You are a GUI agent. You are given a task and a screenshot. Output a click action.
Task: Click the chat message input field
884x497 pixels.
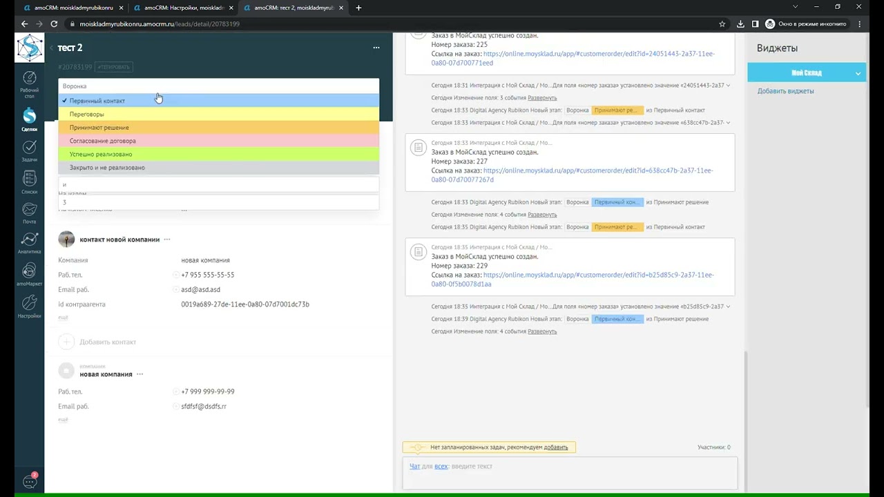click(570, 474)
